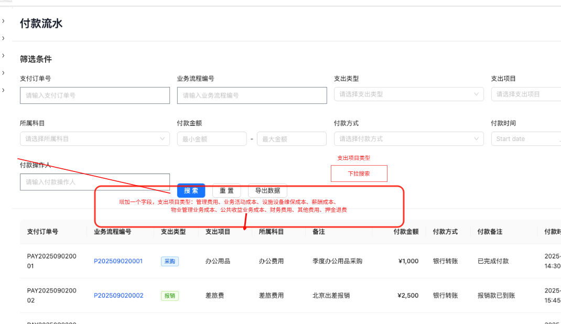
Task: Click the 业务流程编号 input field
Action: [252, 95]
